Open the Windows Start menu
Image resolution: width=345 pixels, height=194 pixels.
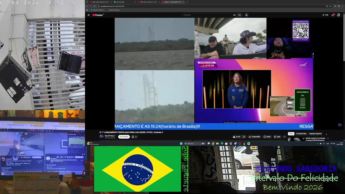[x=181, y=144]
